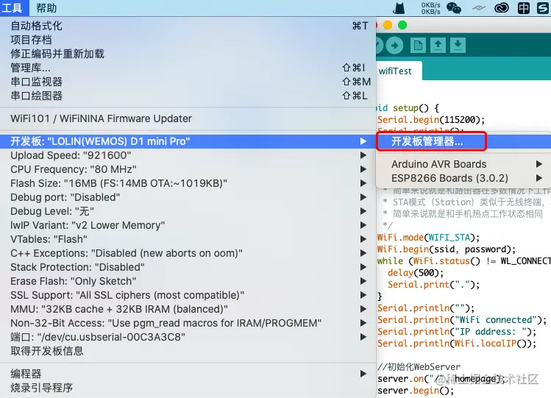Viewport: 551px width, 398px height.
Task: Expand C++ Exceptions submenu
Action: click(x=188, y=253)
